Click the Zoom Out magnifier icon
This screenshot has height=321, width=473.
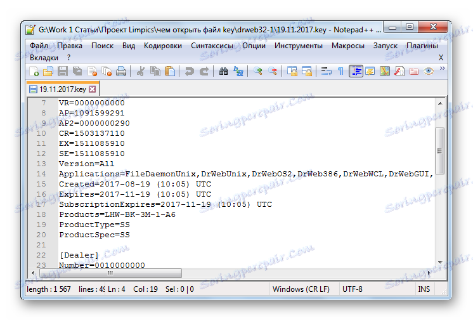[x=273, y=72]
